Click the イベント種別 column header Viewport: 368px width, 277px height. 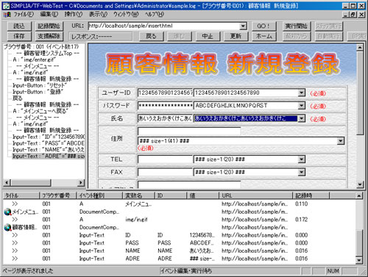pos(99,195)
